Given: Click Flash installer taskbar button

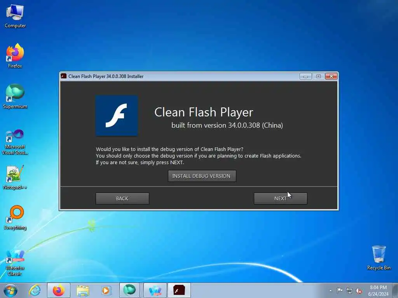Looking at the screenshot, I should tap(179, 290).
